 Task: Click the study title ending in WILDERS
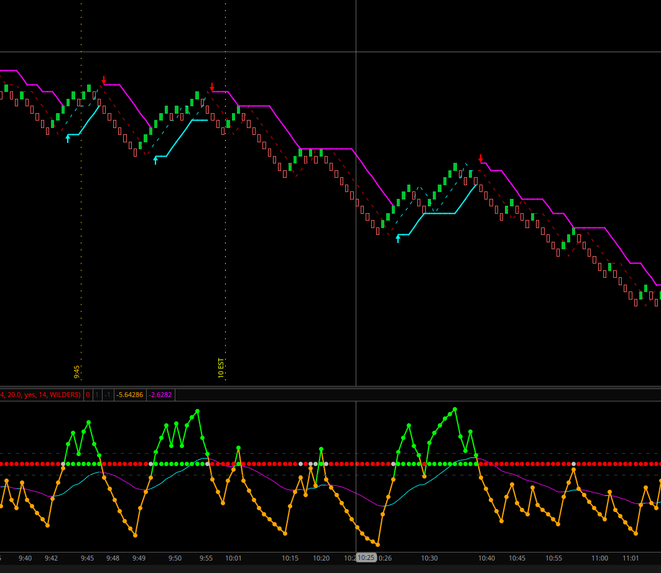(41, 395)
